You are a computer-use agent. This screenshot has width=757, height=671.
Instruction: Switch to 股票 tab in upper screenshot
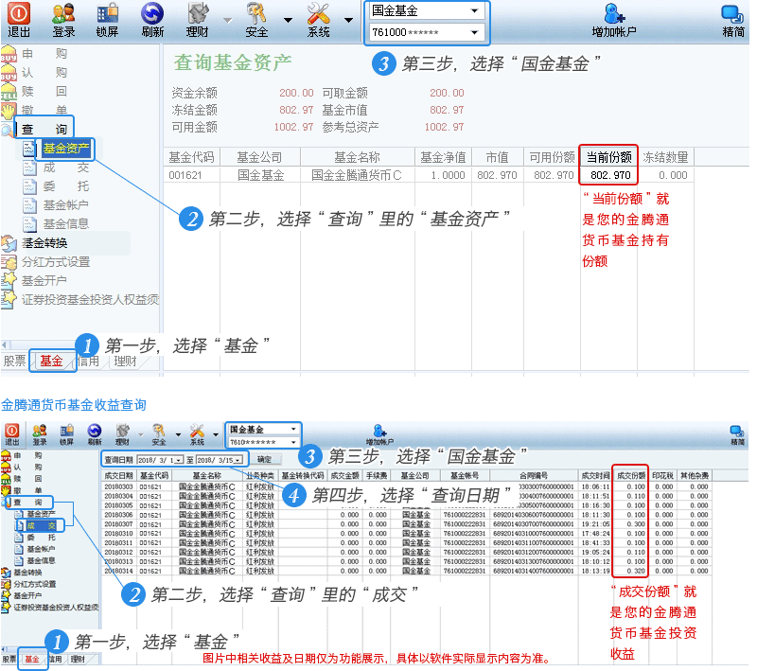pos(14,362)
